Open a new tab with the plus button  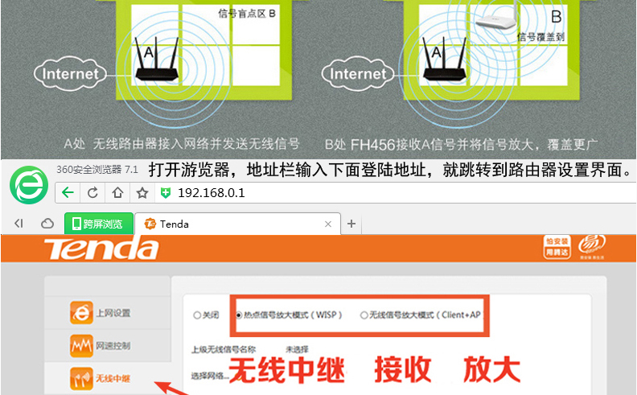click(x=351, y=224)
